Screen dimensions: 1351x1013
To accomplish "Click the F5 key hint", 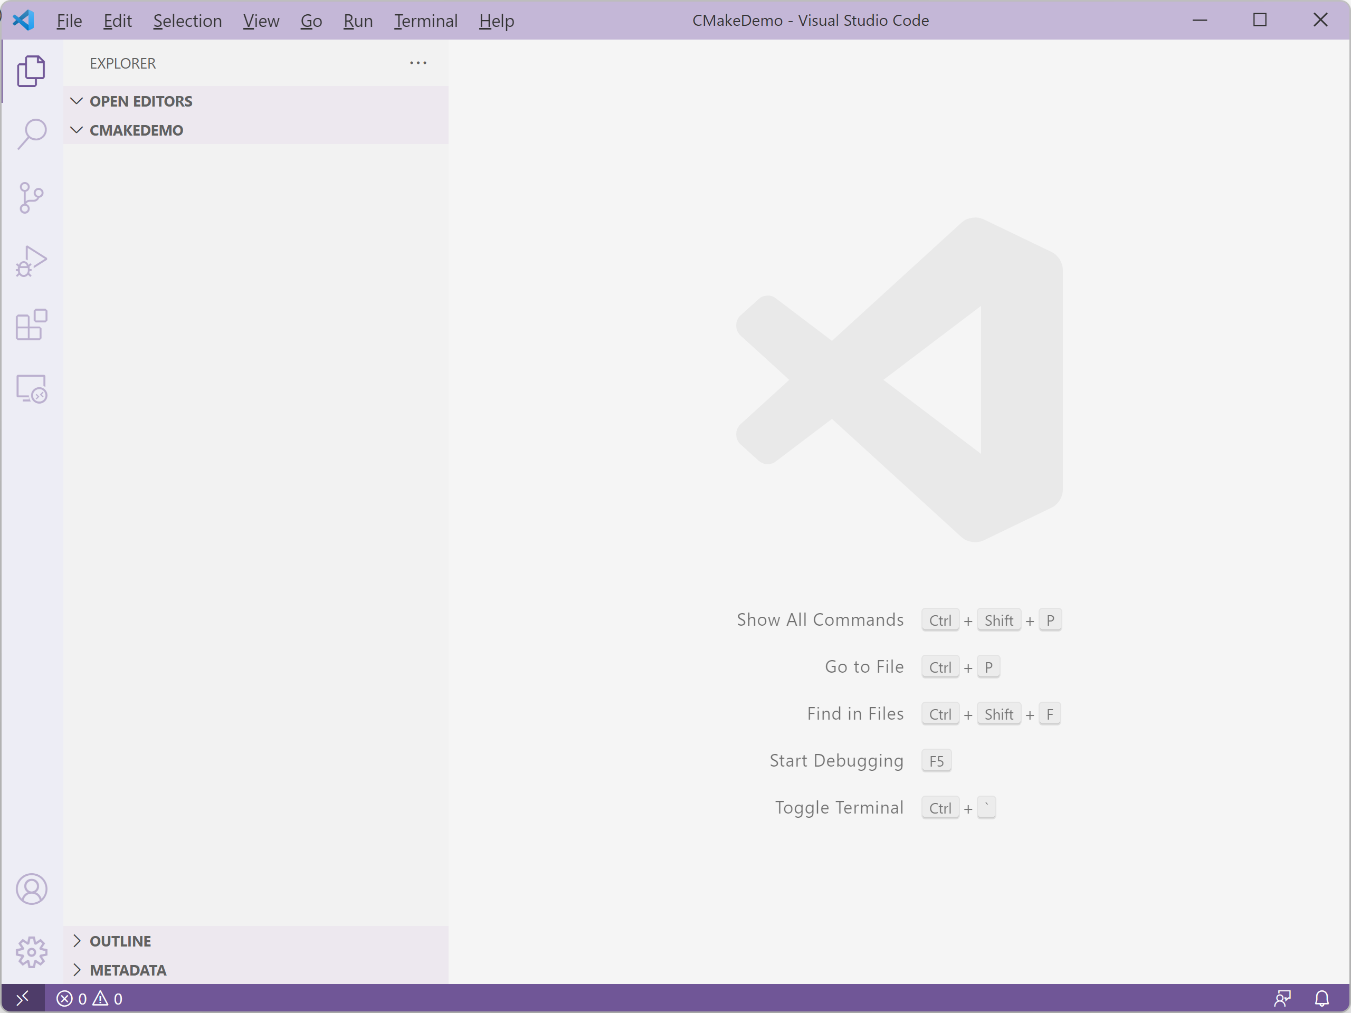I will [x=936, y=761].
